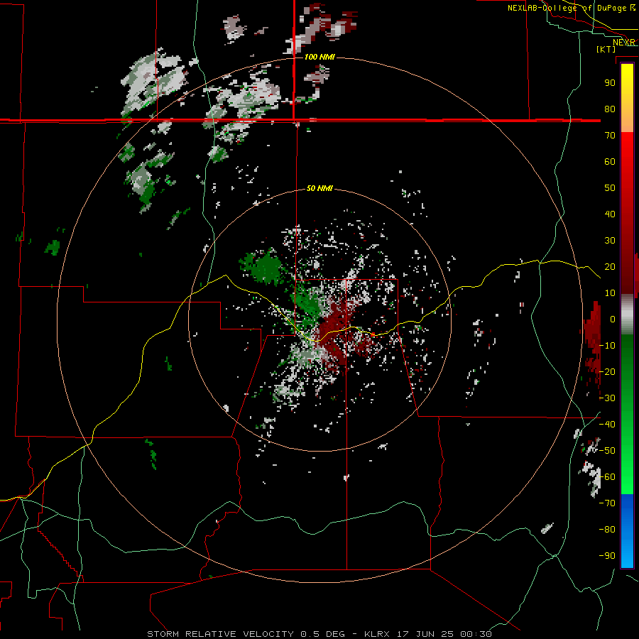
Task: Click the [KT] units label
Action: click(606, 49)
